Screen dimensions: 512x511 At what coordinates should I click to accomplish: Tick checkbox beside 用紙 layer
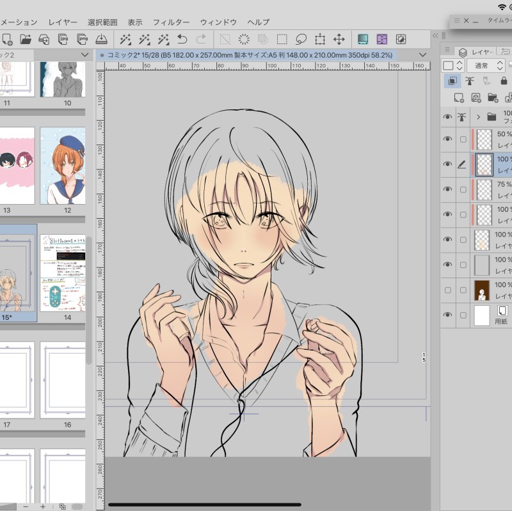click(463, 315)
